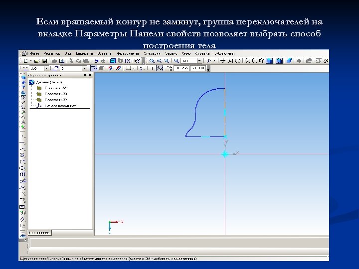The width and height of the screenshot is (359, 269).
Task: Click the scale value input field
Action: (188, 61)
